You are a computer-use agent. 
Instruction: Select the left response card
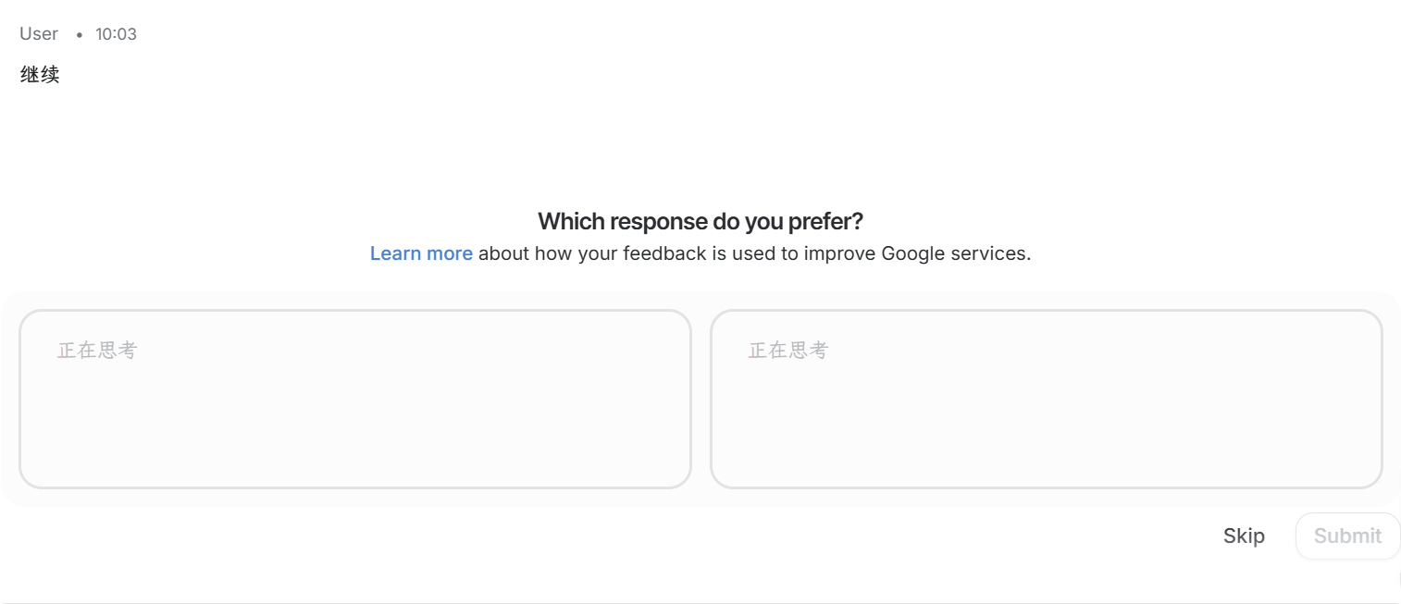(355, 399)
